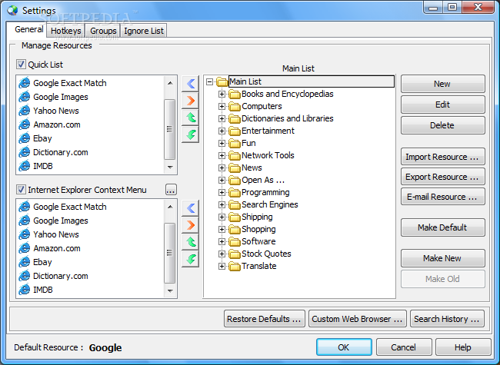Toggle the Internet Explorer Context Menu checkbox

pos(21,190)
